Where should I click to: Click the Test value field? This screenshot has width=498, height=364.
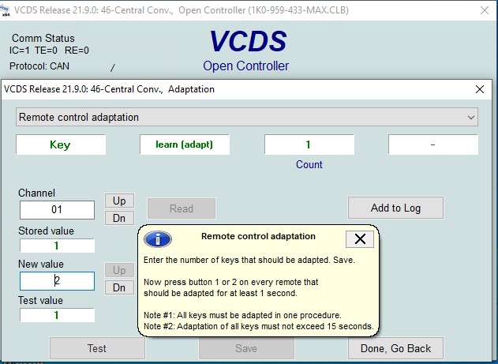point(57,315)
